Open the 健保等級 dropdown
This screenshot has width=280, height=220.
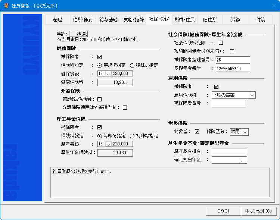[x=108, y=74]
